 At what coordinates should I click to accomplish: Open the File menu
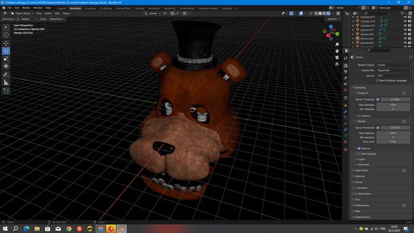9,8
